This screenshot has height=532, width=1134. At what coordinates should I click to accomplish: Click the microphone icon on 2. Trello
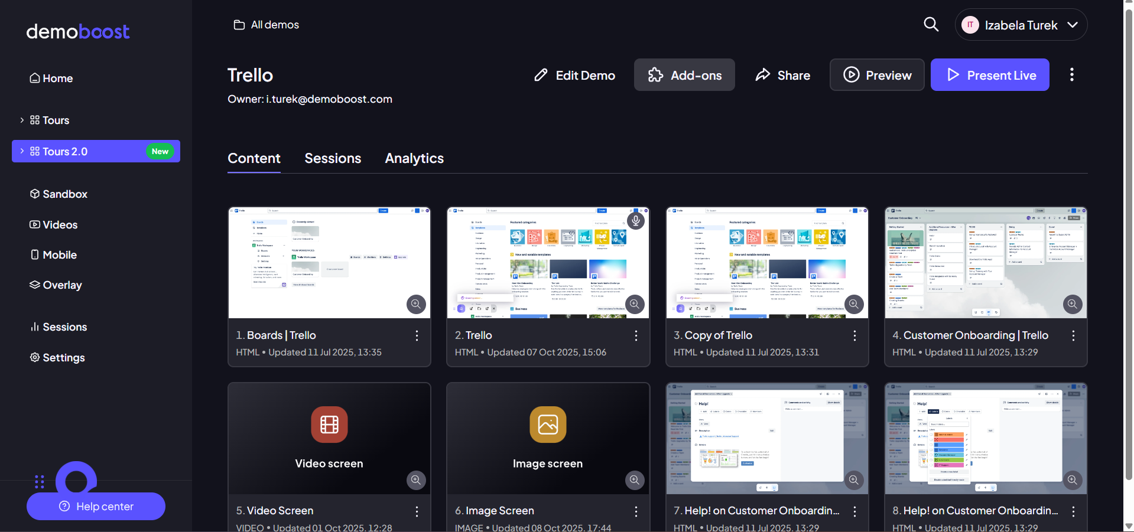pos(635,221)
